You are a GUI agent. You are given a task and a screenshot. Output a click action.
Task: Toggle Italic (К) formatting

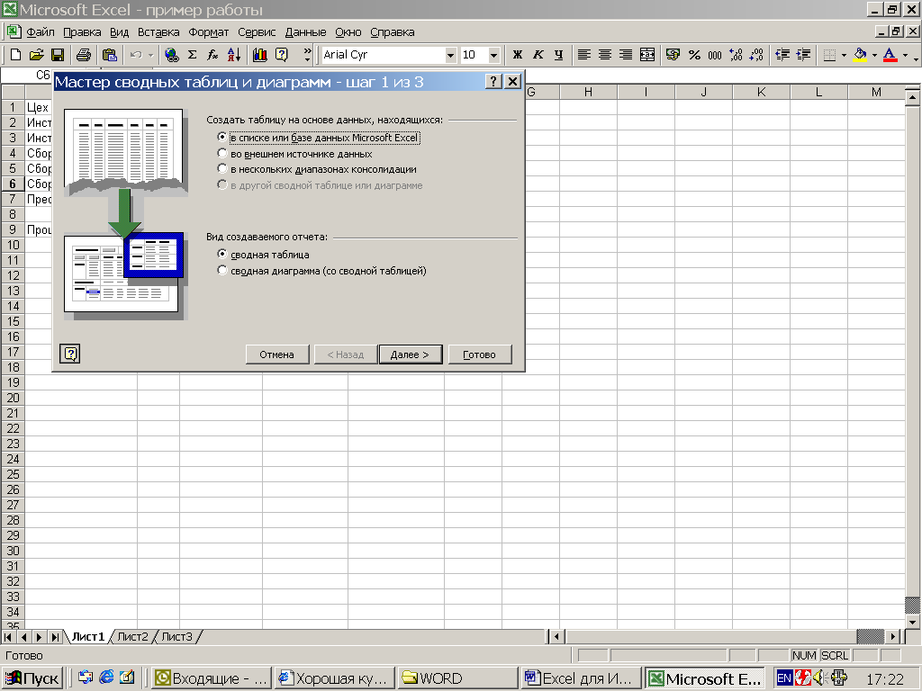pyautogui.click(x=538, y=55)
